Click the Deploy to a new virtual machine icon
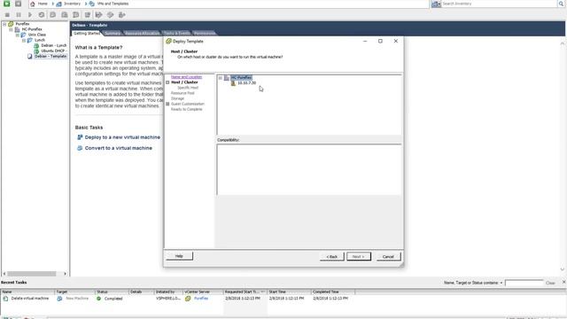 (x=80, y=137)
